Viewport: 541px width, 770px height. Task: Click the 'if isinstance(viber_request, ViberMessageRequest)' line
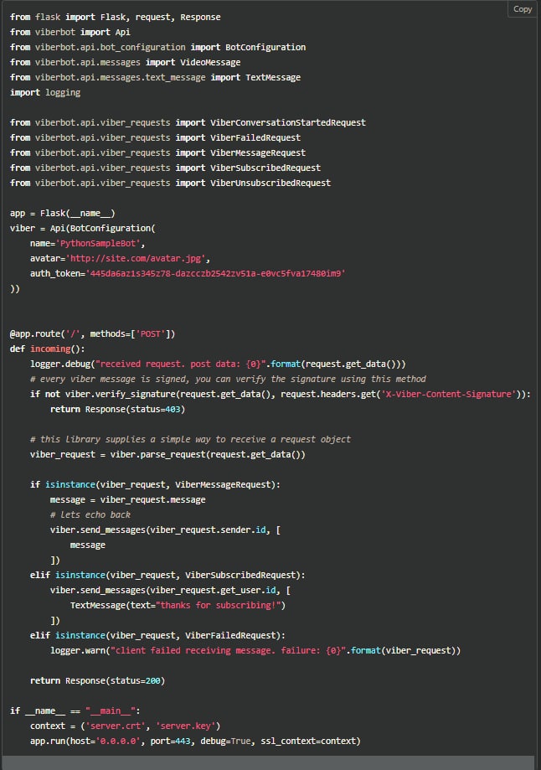coord(155,484)
